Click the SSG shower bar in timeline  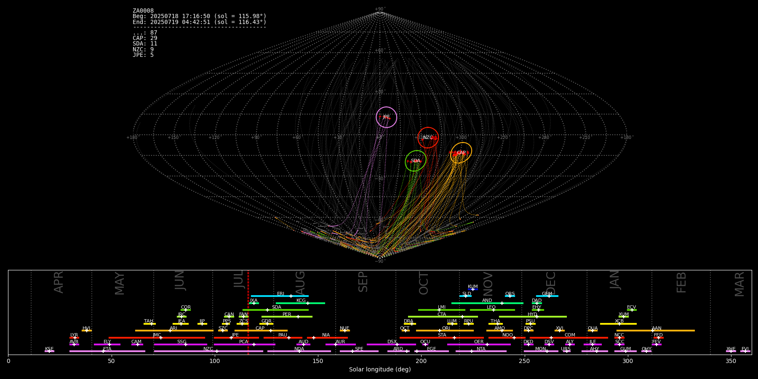tap(180, 344)
